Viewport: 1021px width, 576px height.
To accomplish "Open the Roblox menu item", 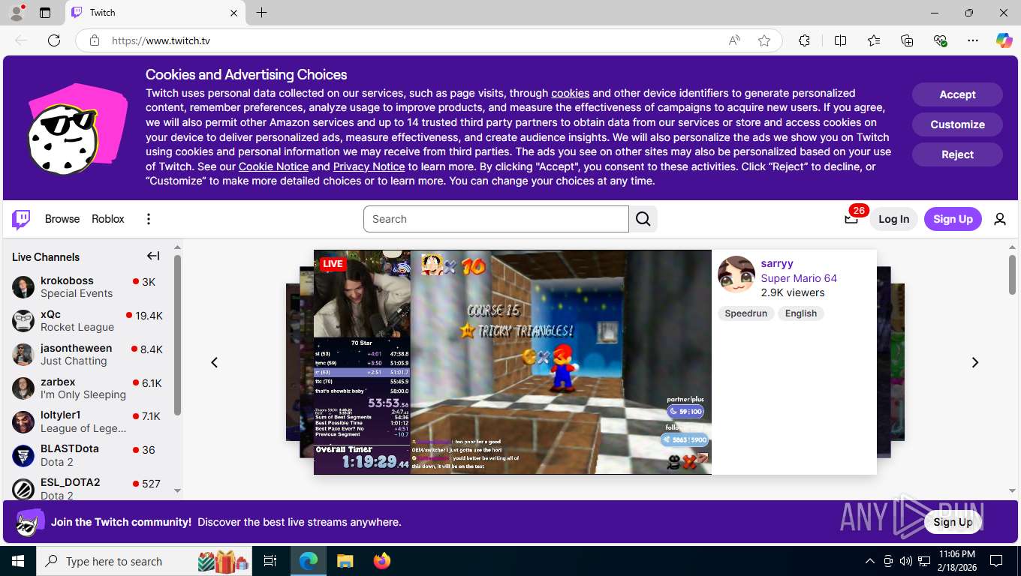I will pos(108,219).
